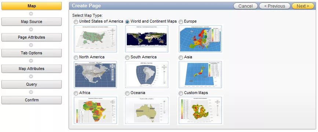Screen dimensions: 318x132
Task: Select World and Continent Maps radio option
Action: click(x=127, y=22)
